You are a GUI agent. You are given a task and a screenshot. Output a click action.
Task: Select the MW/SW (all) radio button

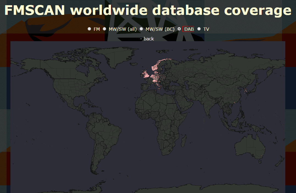coord(104,29)
